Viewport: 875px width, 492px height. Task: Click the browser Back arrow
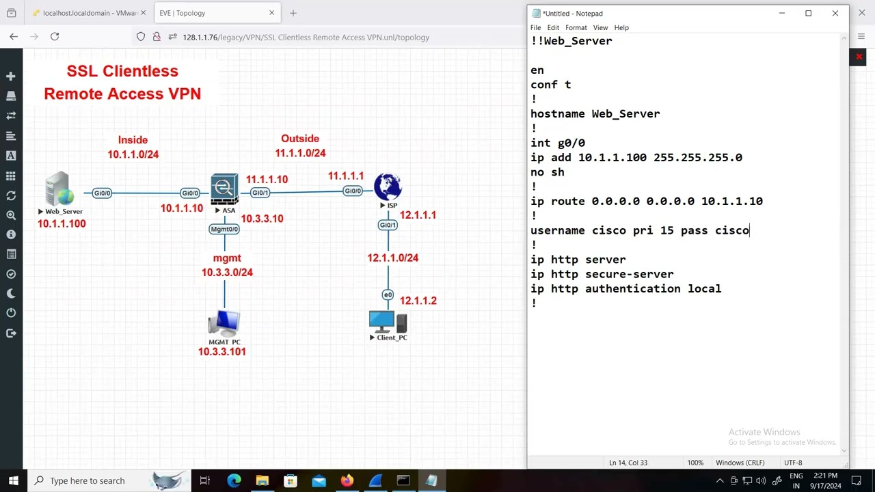[x=14, y=37]
